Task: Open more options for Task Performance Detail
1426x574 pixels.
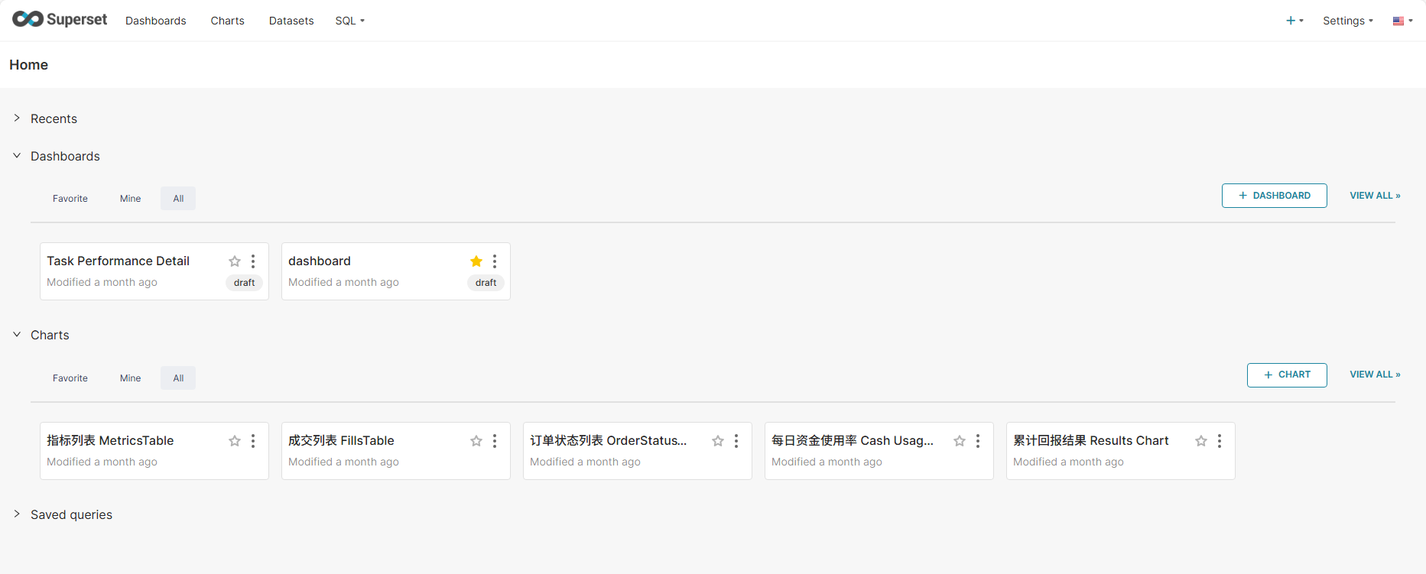Action: pyautogui.click(x=253, y=261)
